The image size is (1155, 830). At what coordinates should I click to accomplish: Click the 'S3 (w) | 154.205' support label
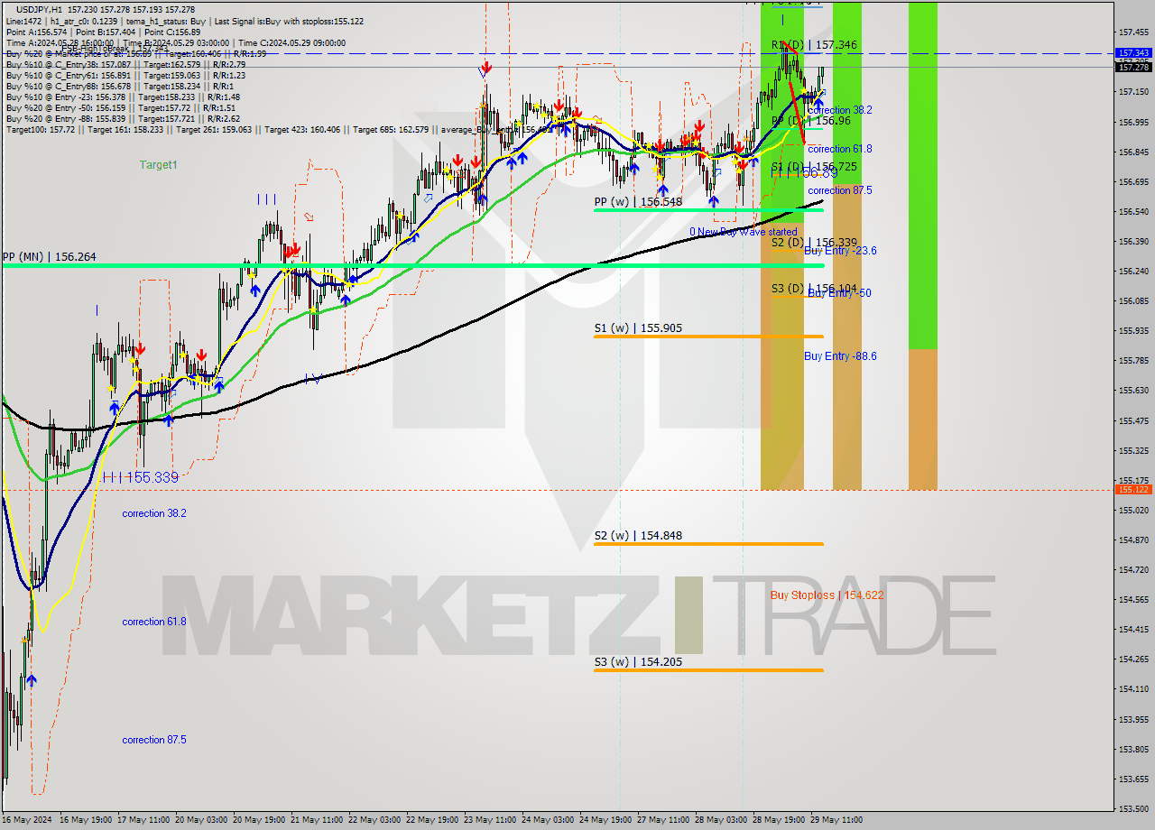click(638, 662)
